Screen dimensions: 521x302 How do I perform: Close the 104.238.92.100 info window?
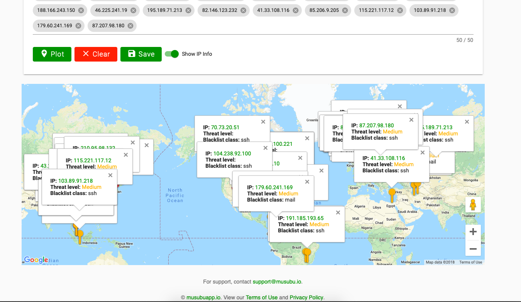pos(266,148)
